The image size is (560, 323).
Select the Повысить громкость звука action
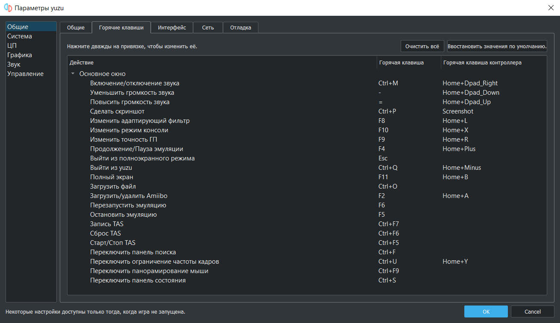pyautogui.click(x=130, y=102)
